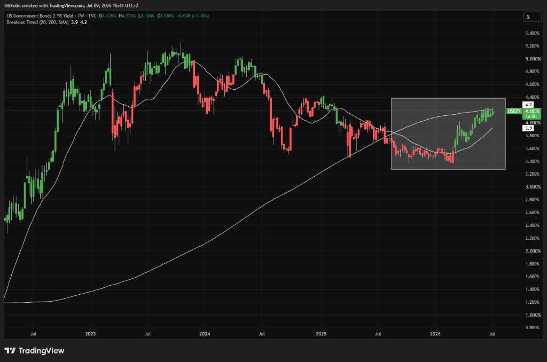Click the Jul label between 2024 and 2025
547x362 pixels.
tap(262, 334)
